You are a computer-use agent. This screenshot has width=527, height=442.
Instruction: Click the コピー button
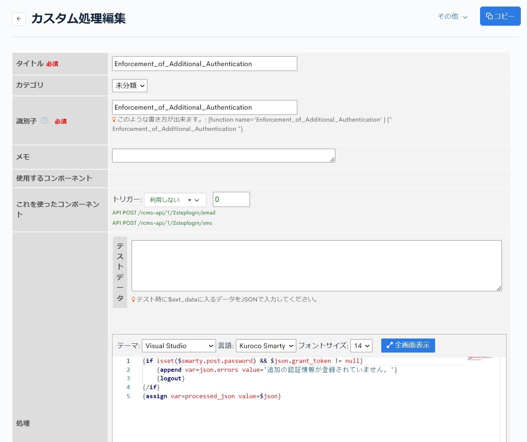500,16
